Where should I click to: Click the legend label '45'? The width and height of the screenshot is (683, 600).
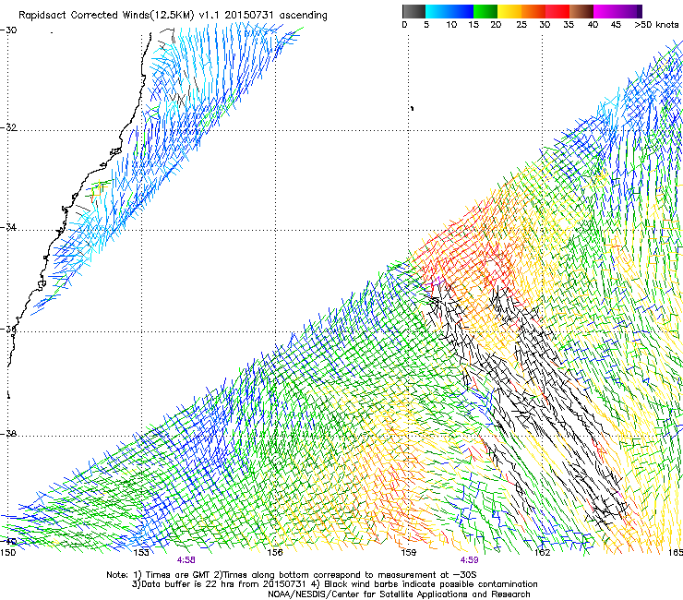(616, 25)
